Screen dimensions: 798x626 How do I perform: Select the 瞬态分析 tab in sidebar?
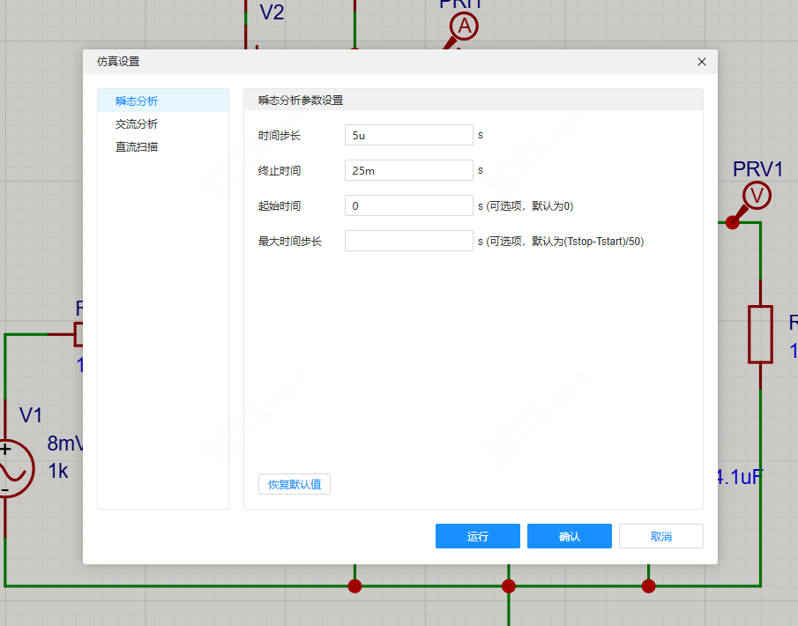pos(138,101)
